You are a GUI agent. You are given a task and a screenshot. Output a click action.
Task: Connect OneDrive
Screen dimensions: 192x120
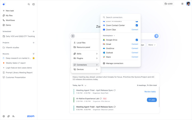pos(135,48)
